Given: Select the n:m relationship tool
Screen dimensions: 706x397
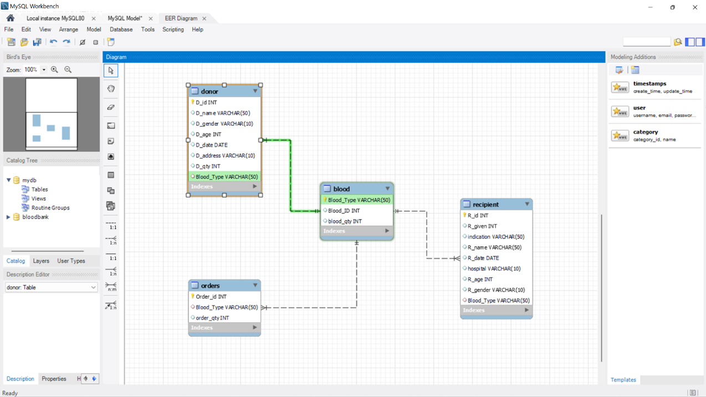Looking at the screenshot, I should pos(111,287).
